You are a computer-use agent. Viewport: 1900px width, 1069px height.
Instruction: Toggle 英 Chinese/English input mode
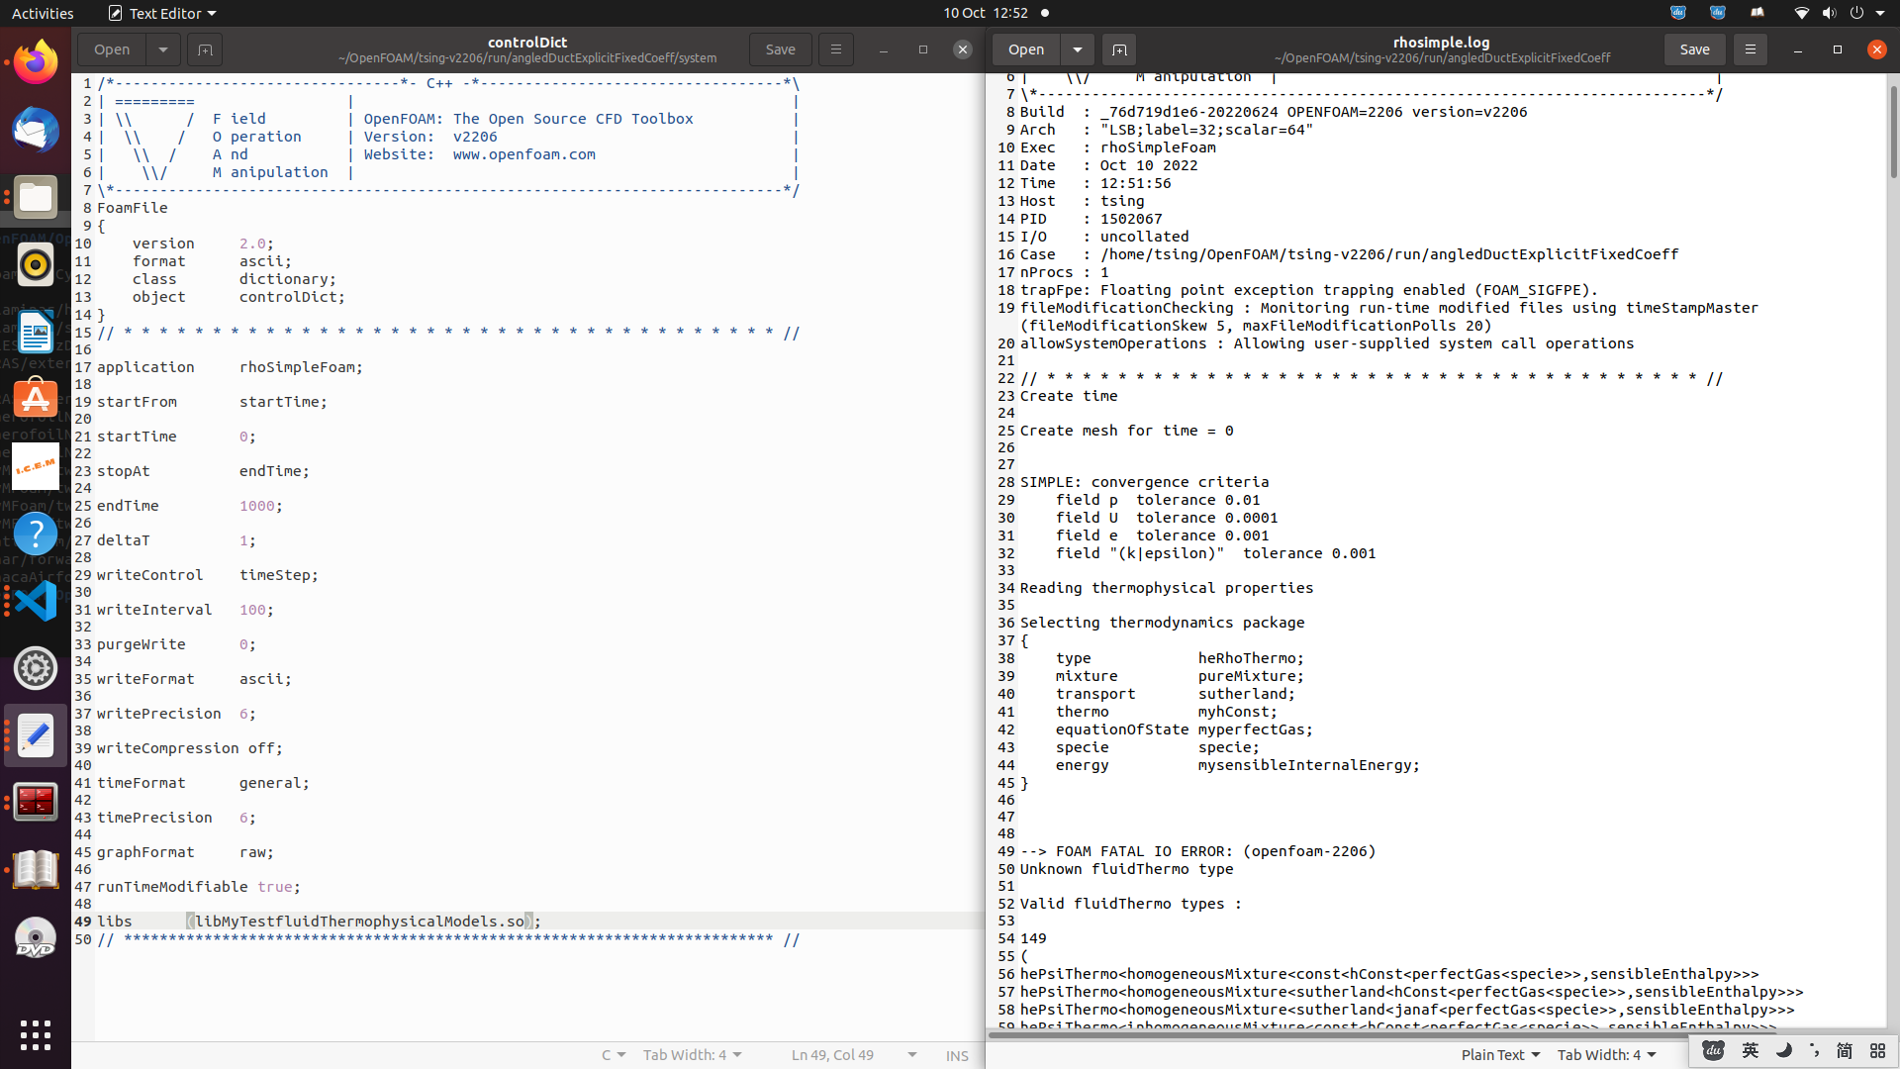point(1749,1051)
